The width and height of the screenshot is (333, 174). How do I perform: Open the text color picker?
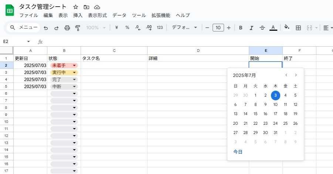tap(273, 28)
